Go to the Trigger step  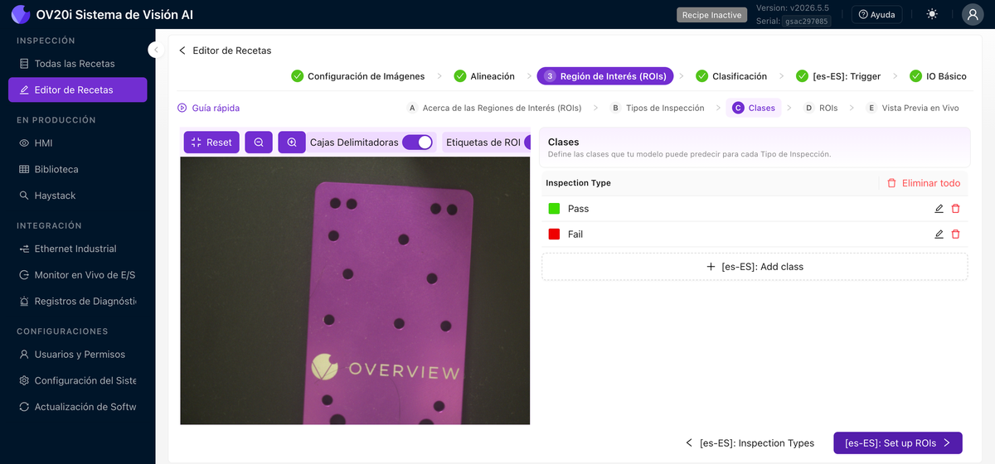tap(838, 76)
